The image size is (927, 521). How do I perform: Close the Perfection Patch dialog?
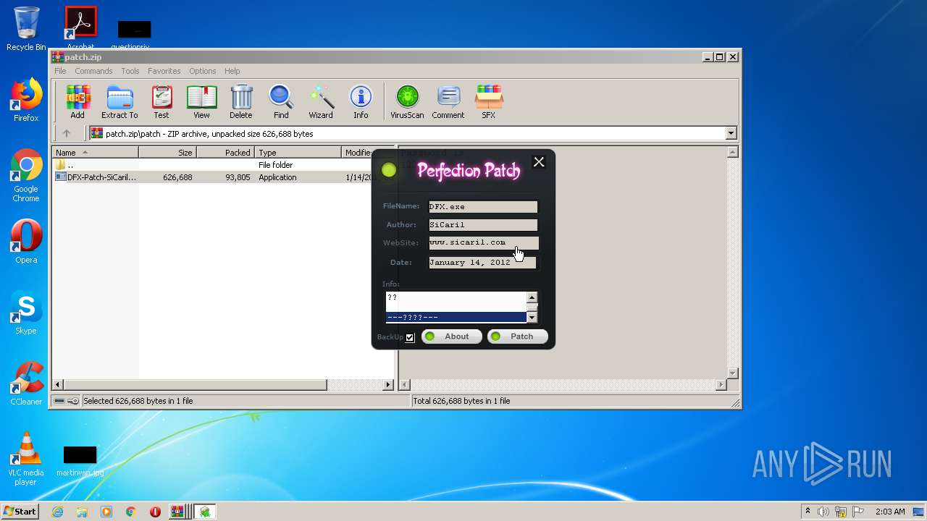539,162
